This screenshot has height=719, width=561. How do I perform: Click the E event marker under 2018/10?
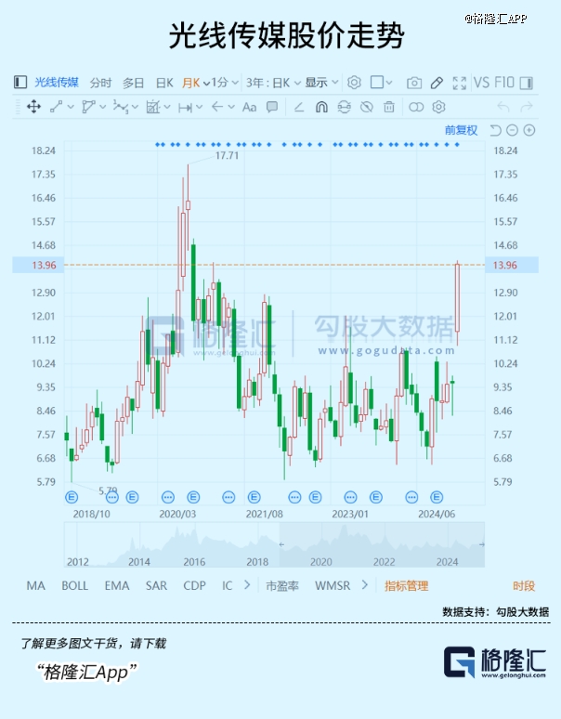pyautogui.click(x=72, y=497)
